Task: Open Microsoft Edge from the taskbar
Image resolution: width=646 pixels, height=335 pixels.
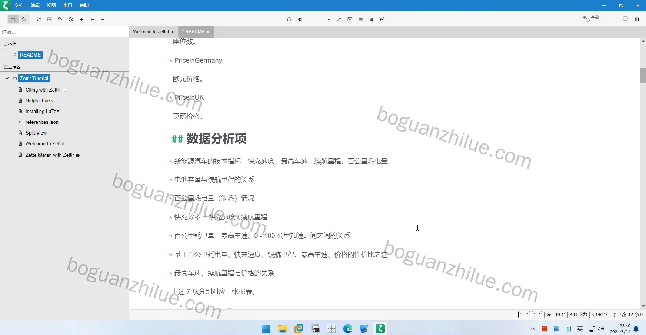Action: 348,329
